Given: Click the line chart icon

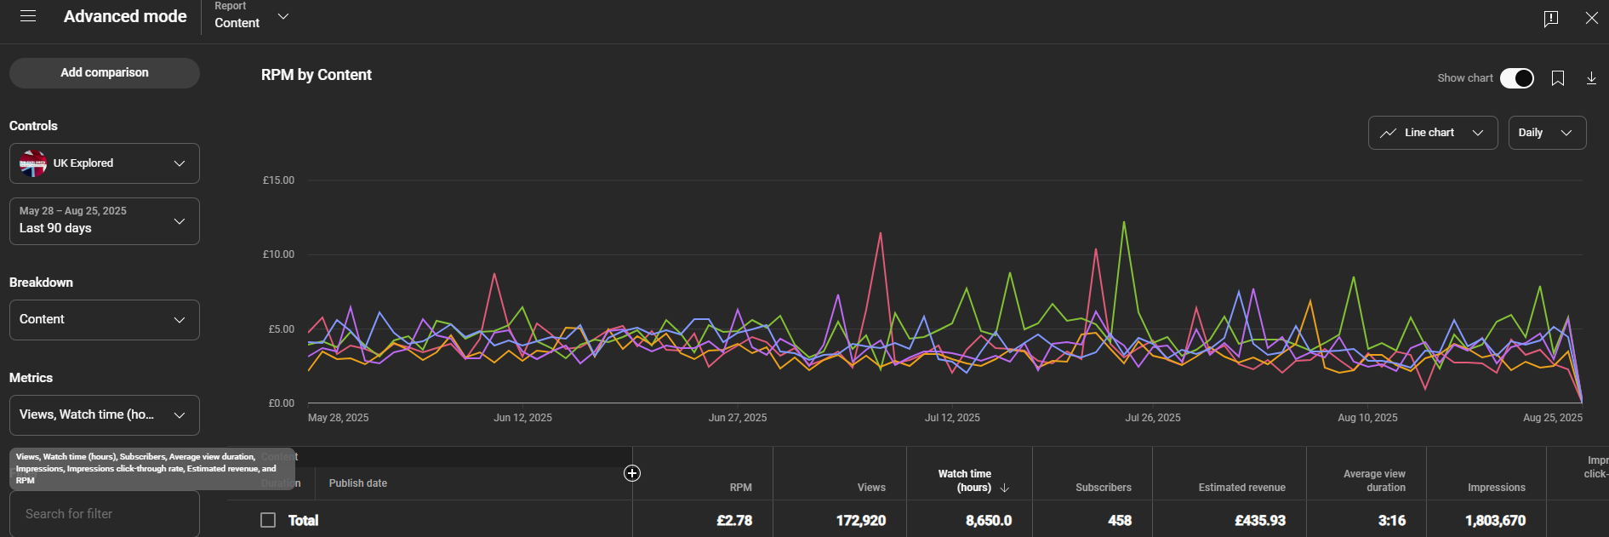Looking at the screenshot, I should pyautogui.click(x=1388, y=133).
